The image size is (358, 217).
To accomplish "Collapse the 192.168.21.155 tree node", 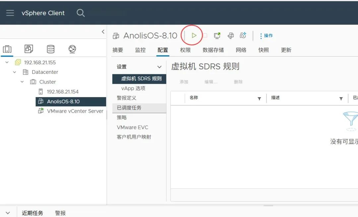I will coord(7,62).
